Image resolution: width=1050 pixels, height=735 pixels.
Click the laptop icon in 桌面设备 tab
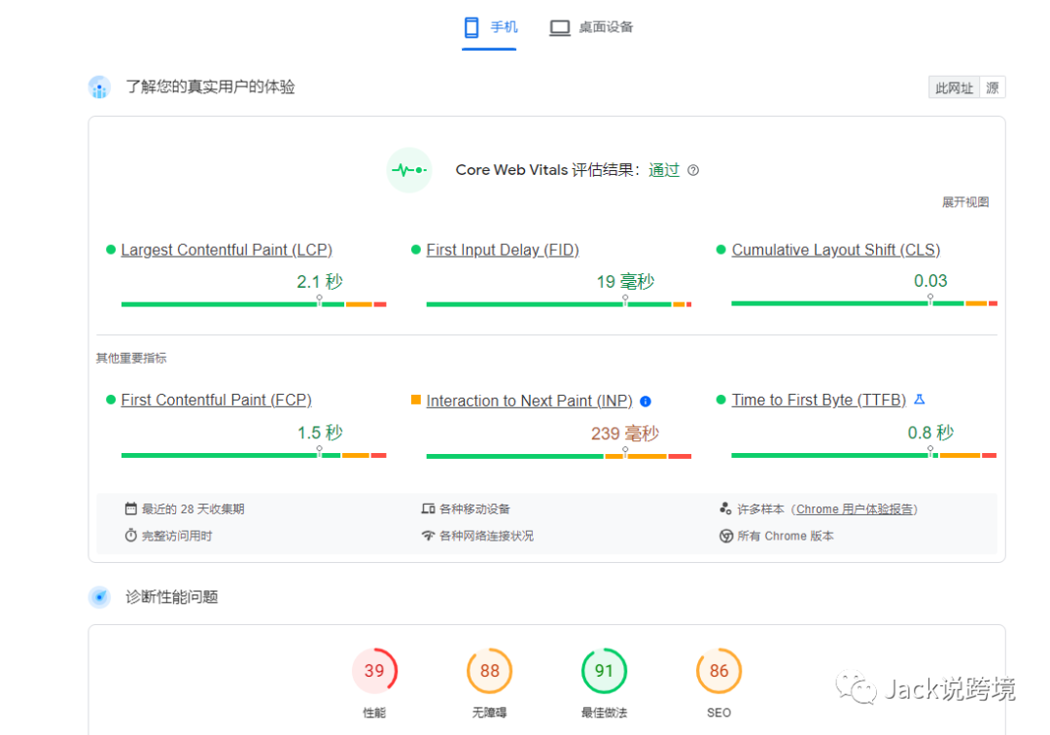[x=560, y=27]
